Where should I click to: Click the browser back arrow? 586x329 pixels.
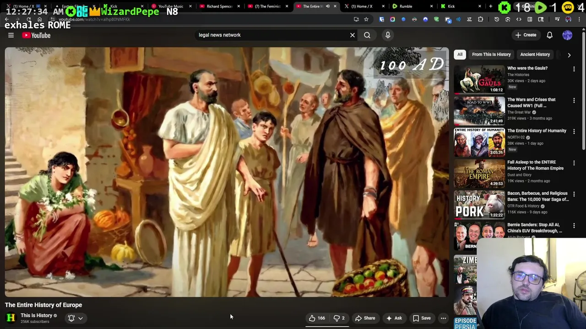tap(6, 19)
